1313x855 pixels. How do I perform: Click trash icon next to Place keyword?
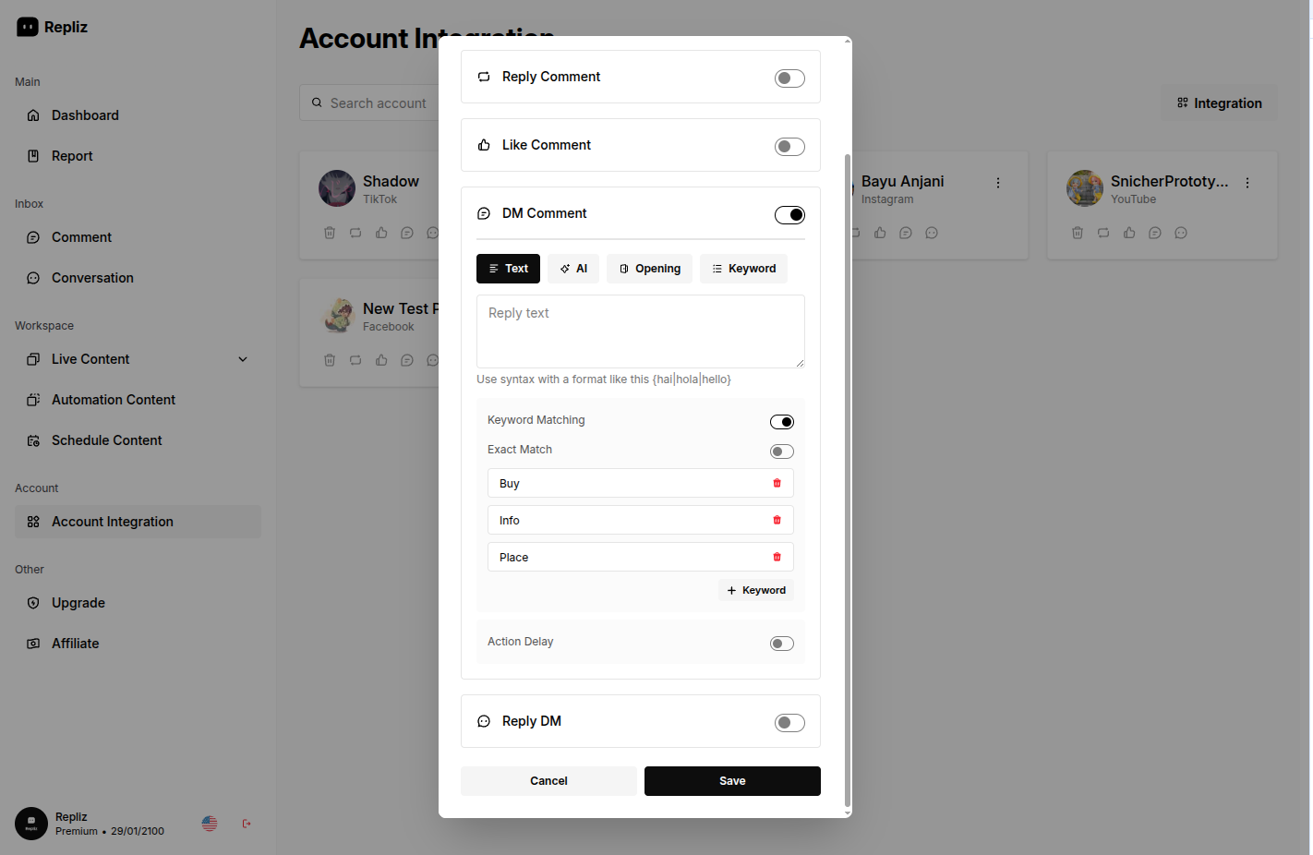point(777,557)
